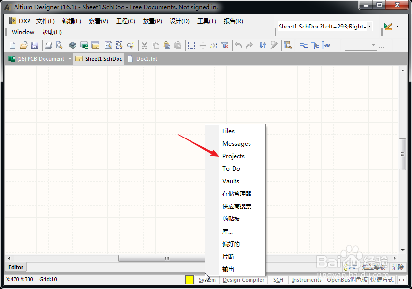This screenshot has height=289, width=412.
Task: Select objects inside area tool
Action: tap(191, 45)
